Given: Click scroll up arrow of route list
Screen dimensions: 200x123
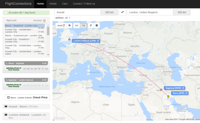Looking at the screenshot, I should pos(48,25).
